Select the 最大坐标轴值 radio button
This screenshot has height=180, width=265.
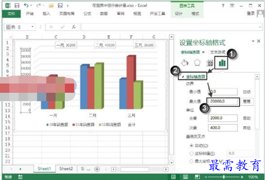[x=191, y=161]
